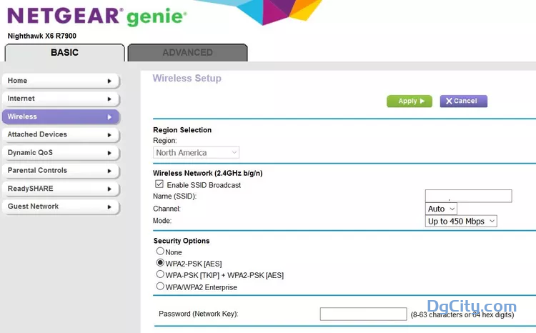
Task: Click the arrow icon beside Attached Devices
Action: click(109, 134)
